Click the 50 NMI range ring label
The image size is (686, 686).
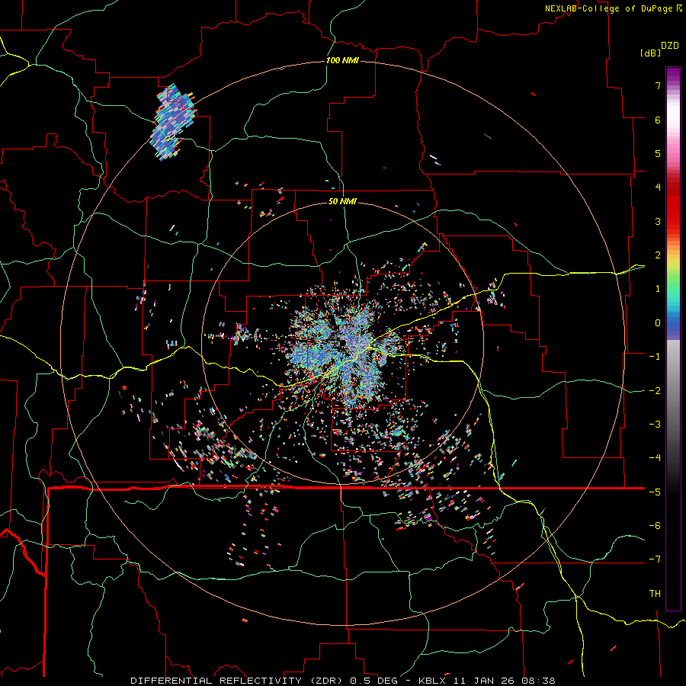coord(342,201)
